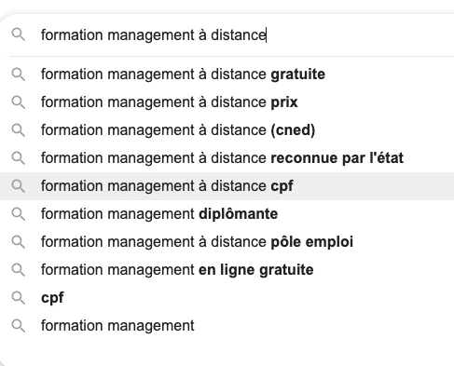
Task: Click magnifier icon beside 'reconnue par l'état' suggestion
Action: coord(19,158)
